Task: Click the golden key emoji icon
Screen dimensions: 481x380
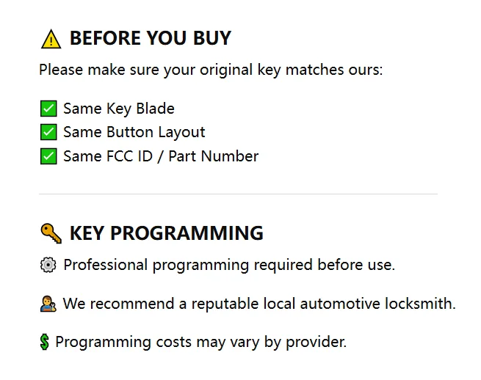Action: point(51,233)
